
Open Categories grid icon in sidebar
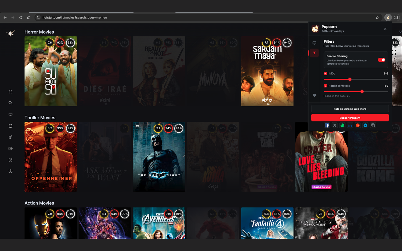tap(10, 160)
